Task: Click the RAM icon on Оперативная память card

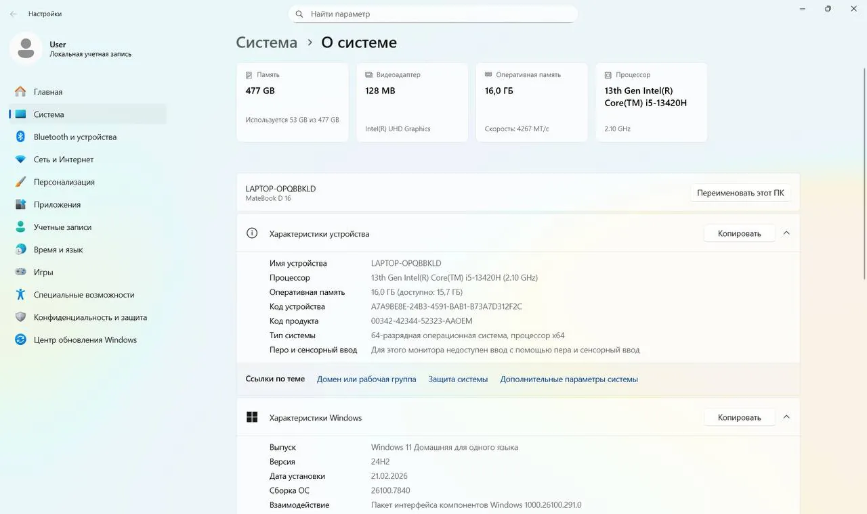Action: 488,75
